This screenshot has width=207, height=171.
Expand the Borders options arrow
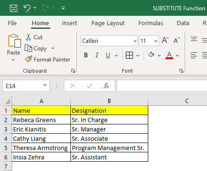point(138,55)
